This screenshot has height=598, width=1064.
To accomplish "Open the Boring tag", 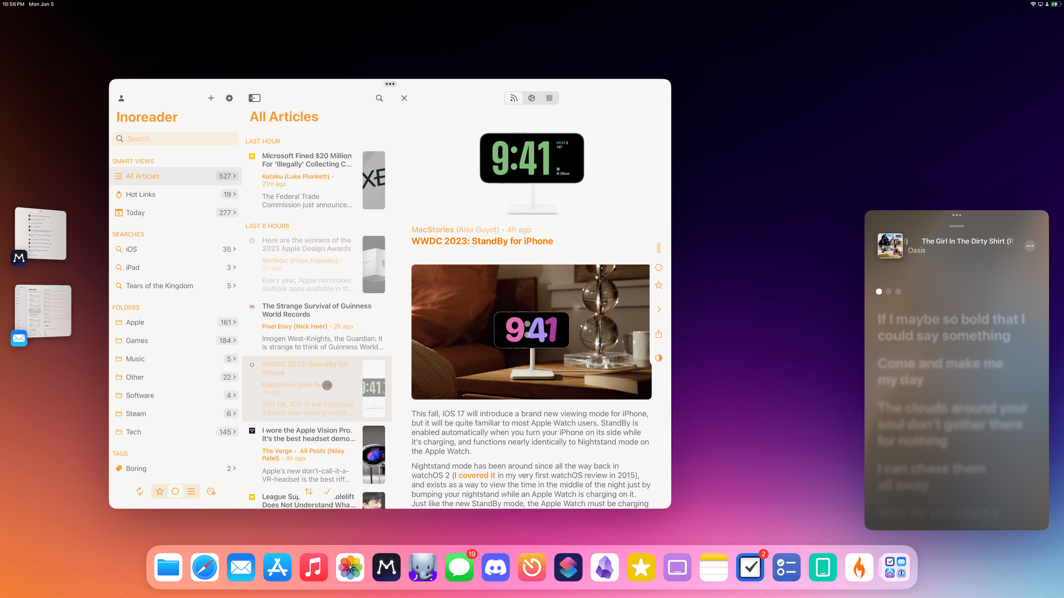I will point(176,468).
